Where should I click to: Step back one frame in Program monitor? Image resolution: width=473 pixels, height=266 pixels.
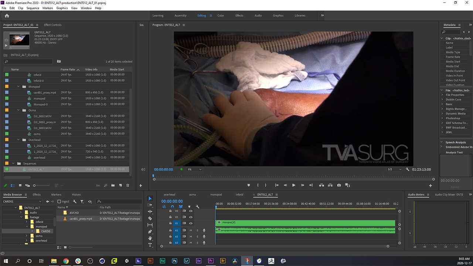point(285,185)
